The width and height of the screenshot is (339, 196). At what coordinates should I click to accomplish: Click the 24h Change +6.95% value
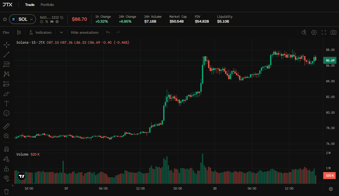pos(125,21)
